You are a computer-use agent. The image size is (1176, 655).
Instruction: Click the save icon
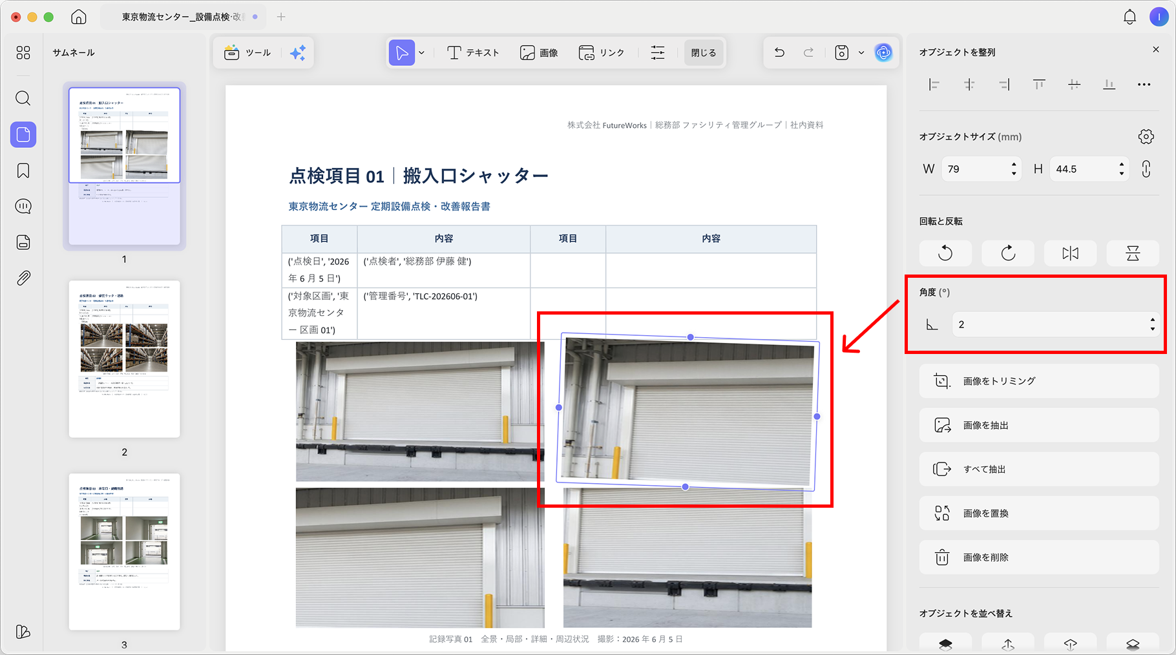click(x=841, y=53)
